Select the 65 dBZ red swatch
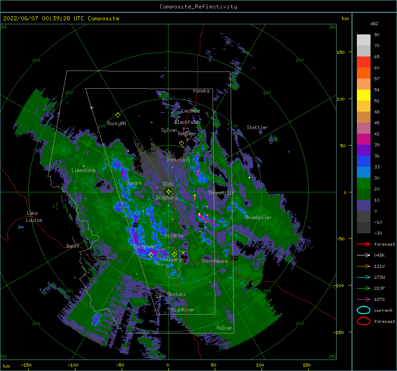 pyautogui.click(x=363, y=62)
